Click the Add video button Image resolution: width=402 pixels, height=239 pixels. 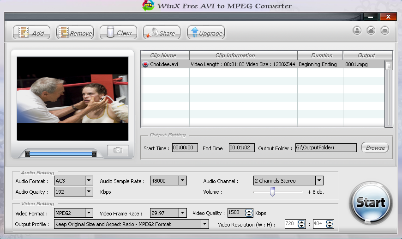point(31,33)
